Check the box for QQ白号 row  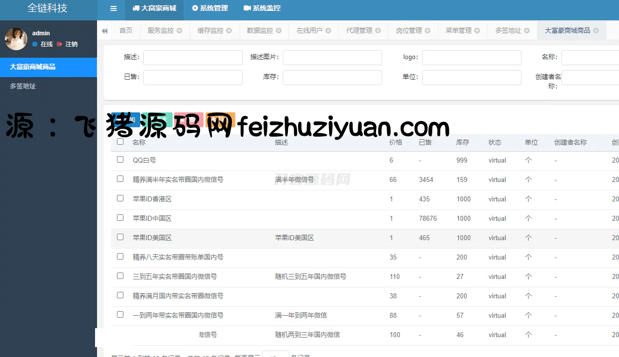pos(120,160)
